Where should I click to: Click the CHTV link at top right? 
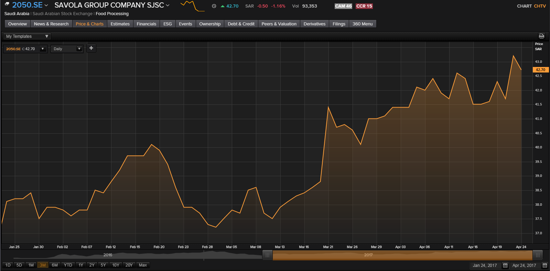[540, 6]
